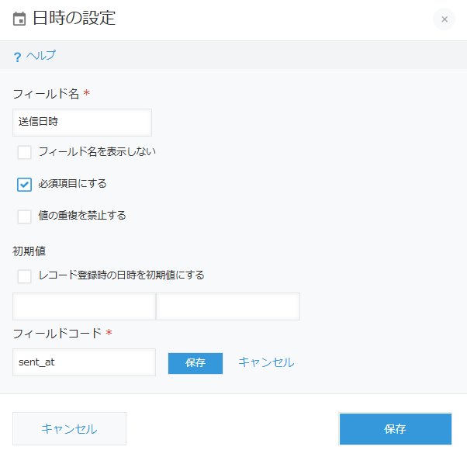The image size is (467, 457).
Task: Click the question mark help icon
Action: pos(18,57)
